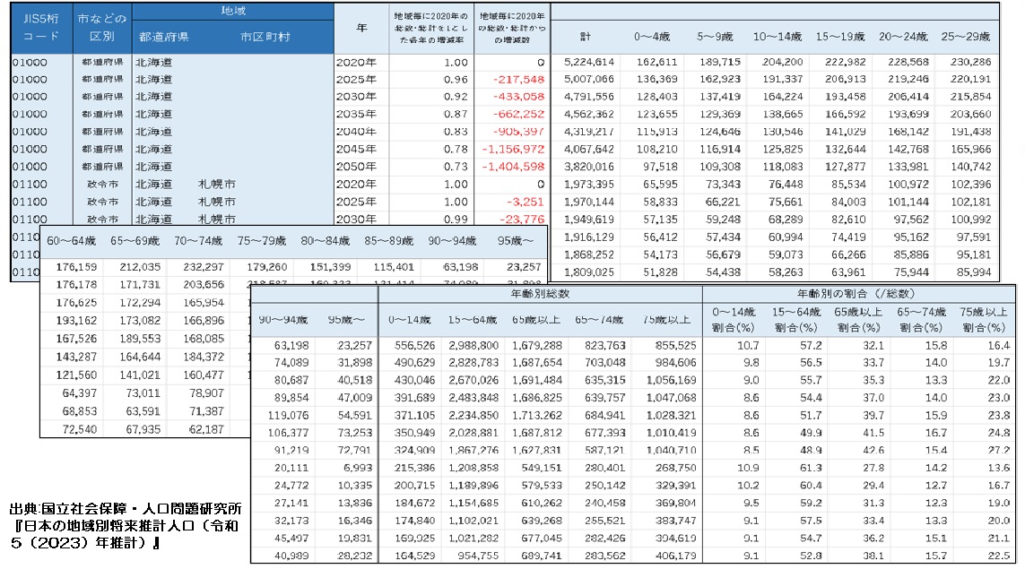Select the Sapporo total "1,973,395"
The image size is (1025, 569).
[588, 185]
